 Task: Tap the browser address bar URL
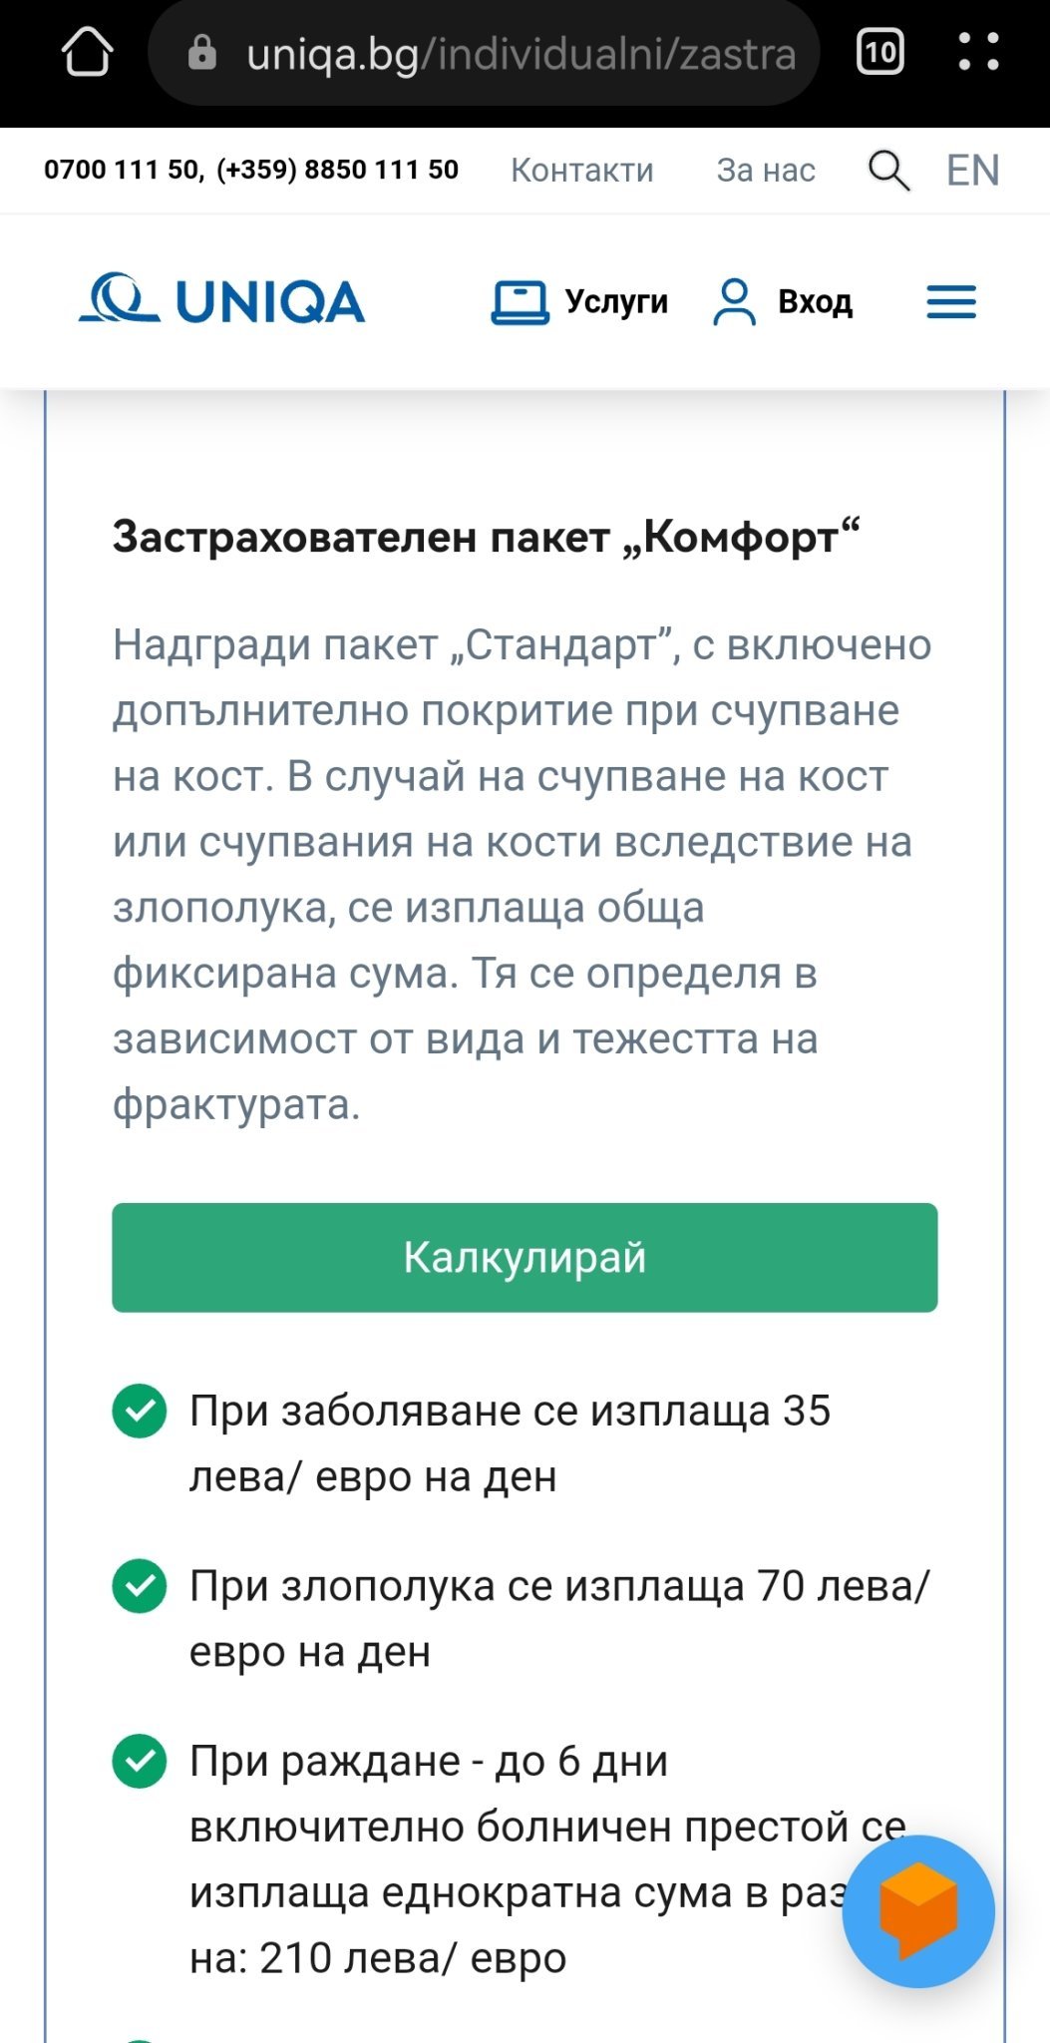[521, 54]
